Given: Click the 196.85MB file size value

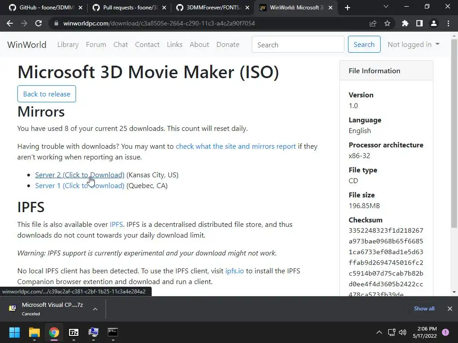Looking at the screenshot, I should coord(364,205).
